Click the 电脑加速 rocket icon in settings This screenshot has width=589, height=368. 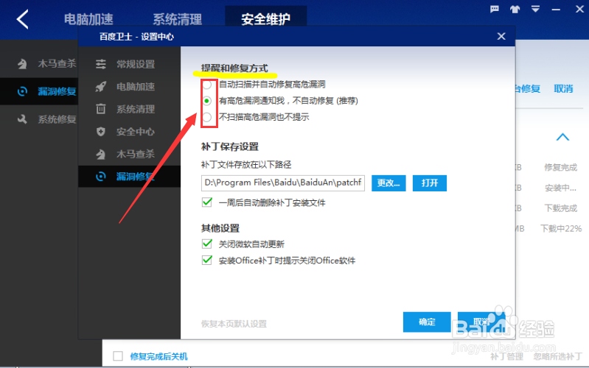click(101, 87)
